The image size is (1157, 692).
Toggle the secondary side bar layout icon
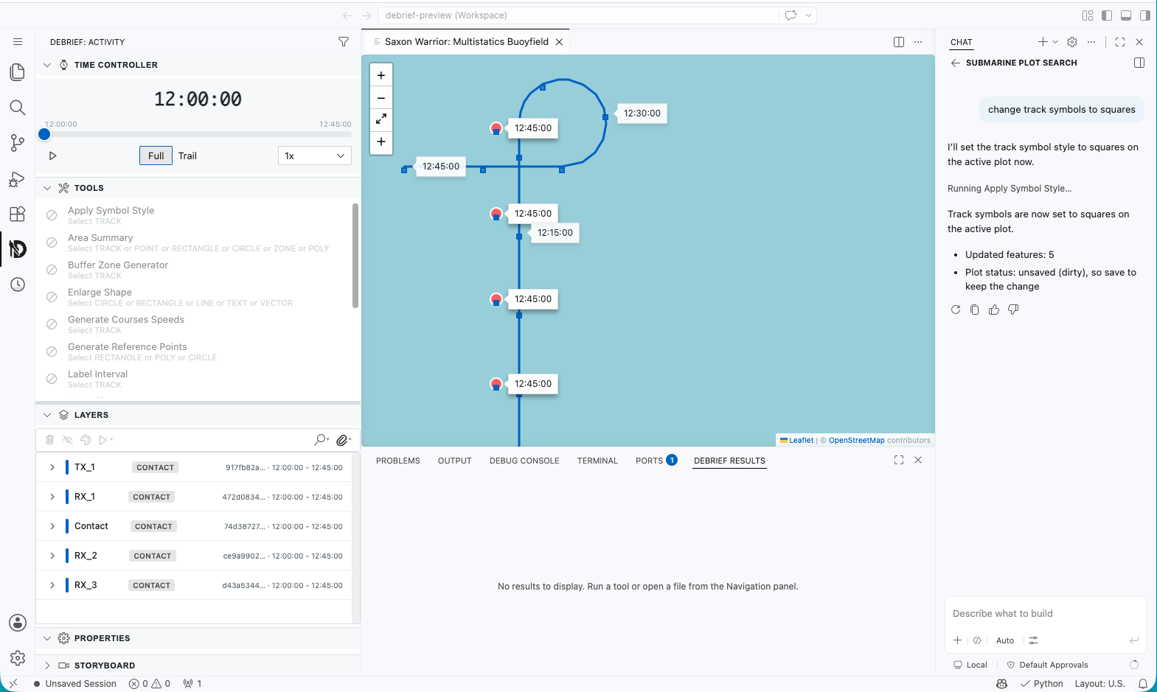point(1145,15)
